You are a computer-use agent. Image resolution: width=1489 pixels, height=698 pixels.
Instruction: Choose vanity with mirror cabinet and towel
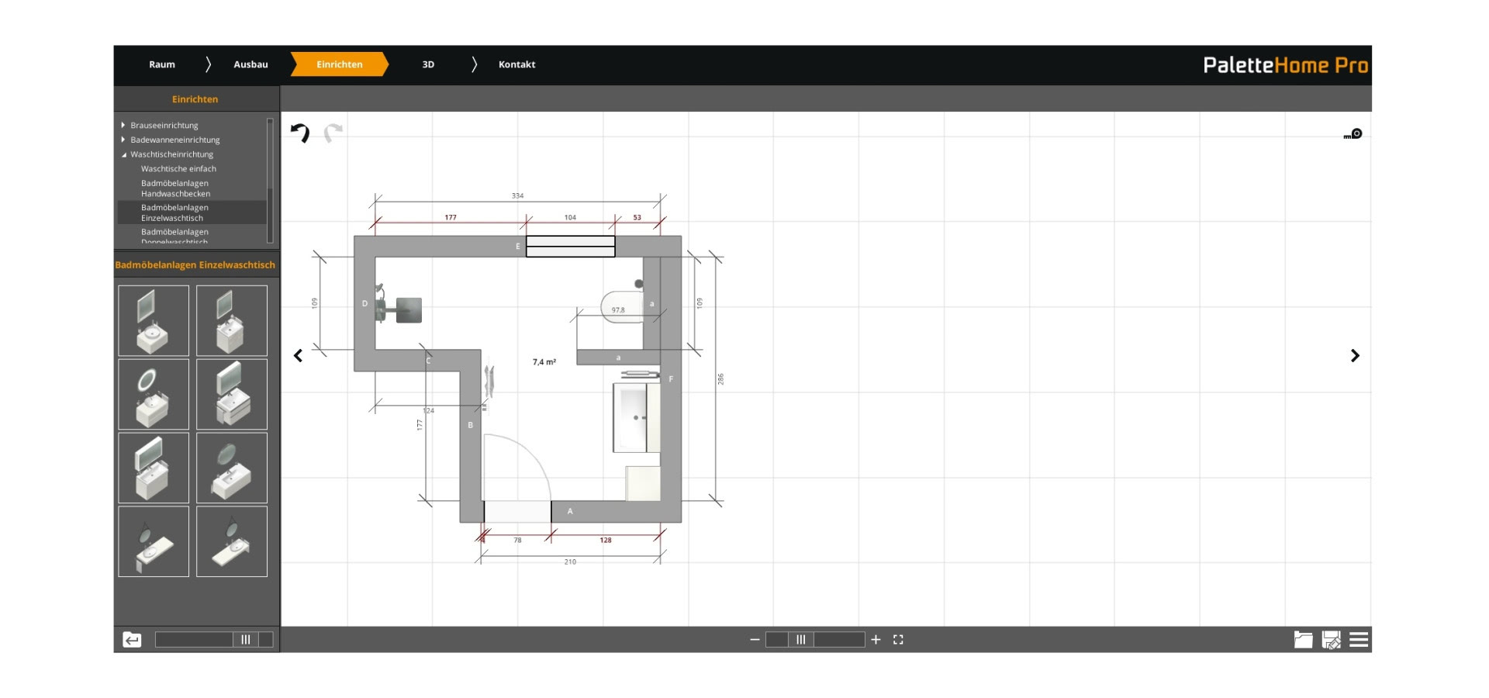[232, 394]
